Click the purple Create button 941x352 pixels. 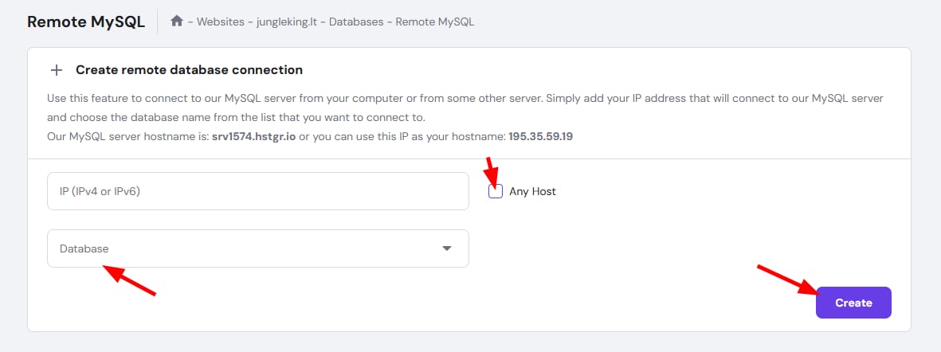[x=853, y=303]
